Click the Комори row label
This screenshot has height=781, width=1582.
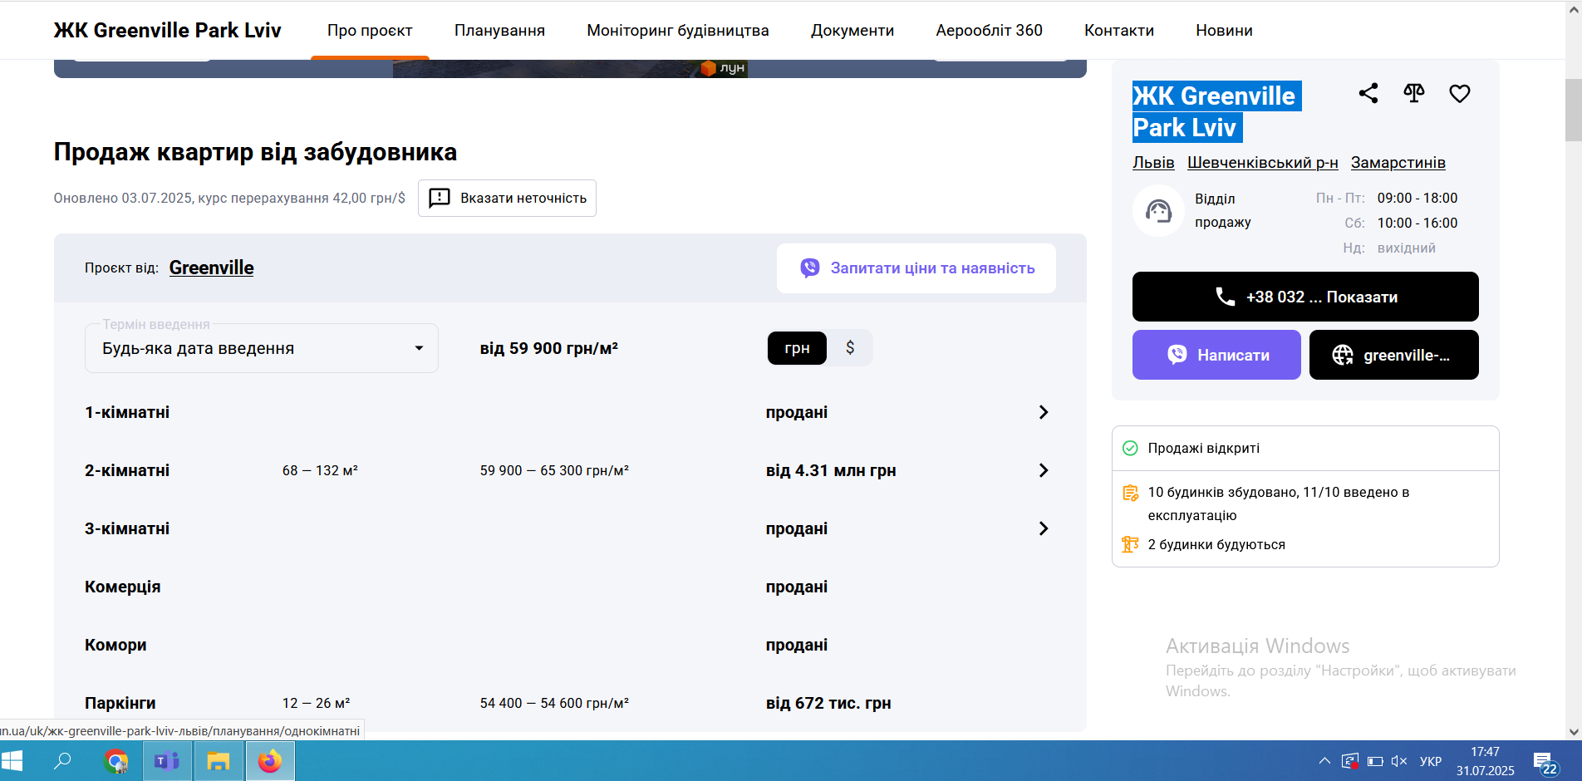pos(115,645)
